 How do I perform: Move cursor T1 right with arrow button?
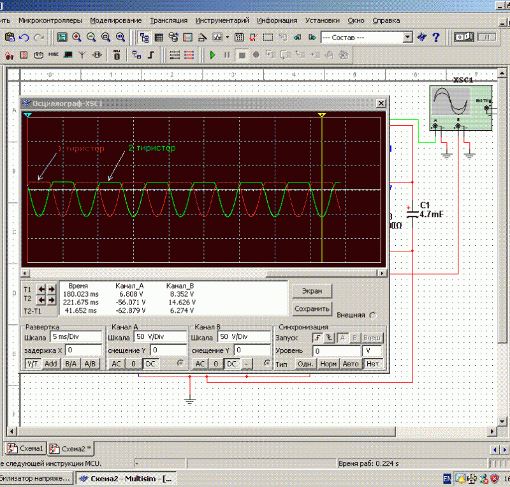click(50, 289)
